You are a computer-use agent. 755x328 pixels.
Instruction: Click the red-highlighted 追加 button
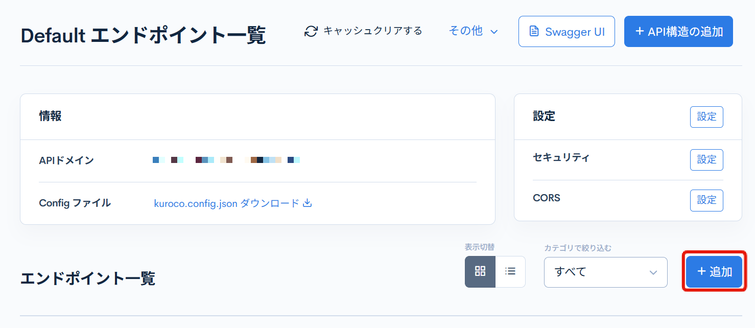713,272
